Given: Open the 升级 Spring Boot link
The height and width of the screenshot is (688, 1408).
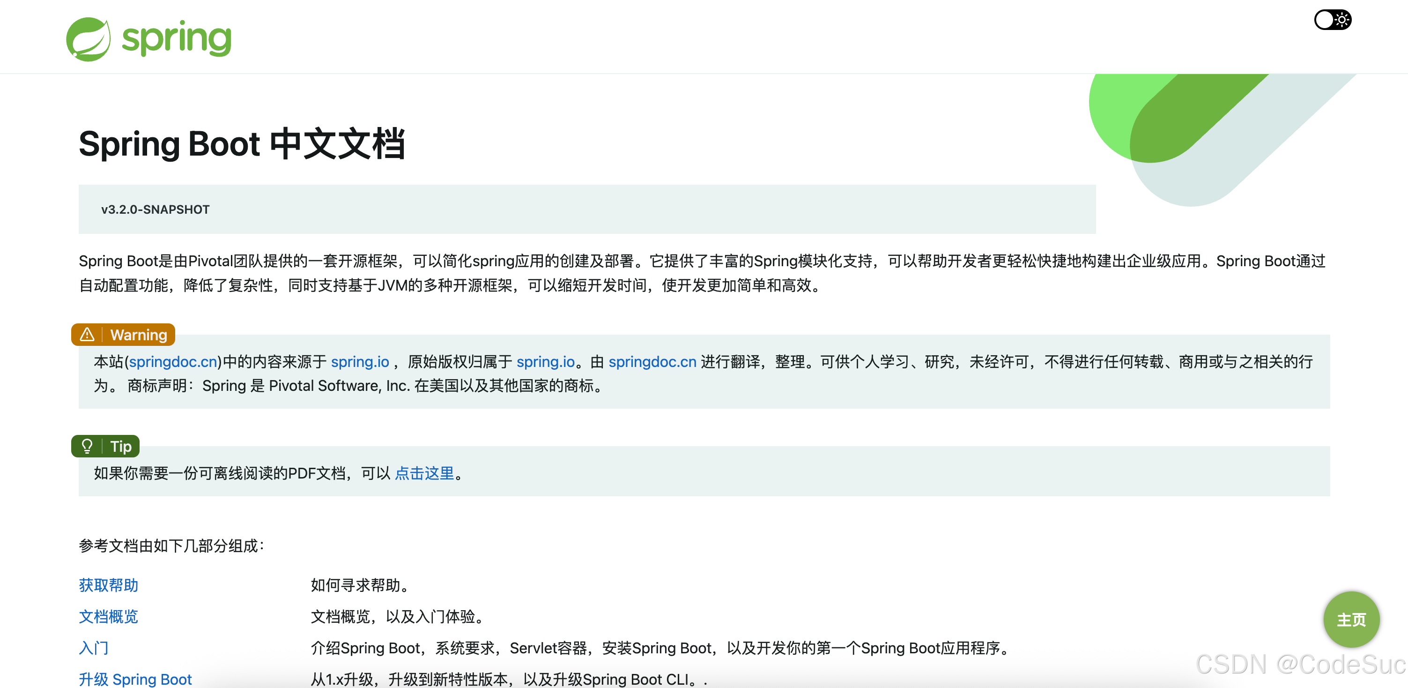Looking at the screenshot, I should coord(134,678).
